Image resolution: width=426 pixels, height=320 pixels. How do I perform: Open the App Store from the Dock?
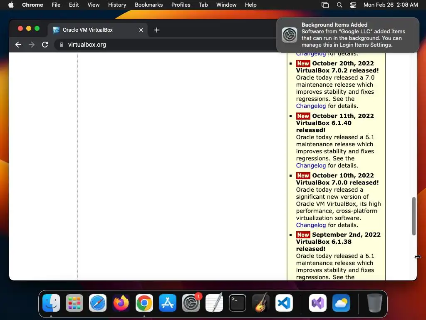click(168, 302)
